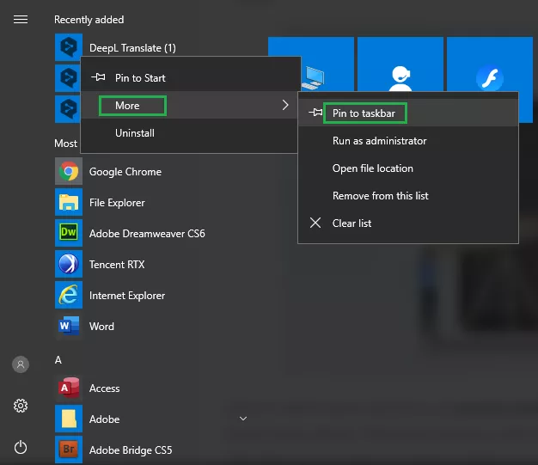Click the DeepL Translate (1) label
Image resolution: width=538 pixels, height=465 pixels.
click(132, 47)
